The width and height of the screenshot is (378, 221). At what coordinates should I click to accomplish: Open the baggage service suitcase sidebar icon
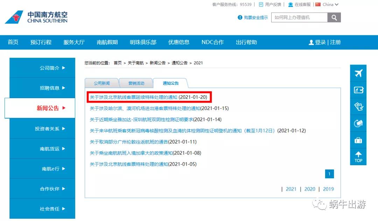358,140
